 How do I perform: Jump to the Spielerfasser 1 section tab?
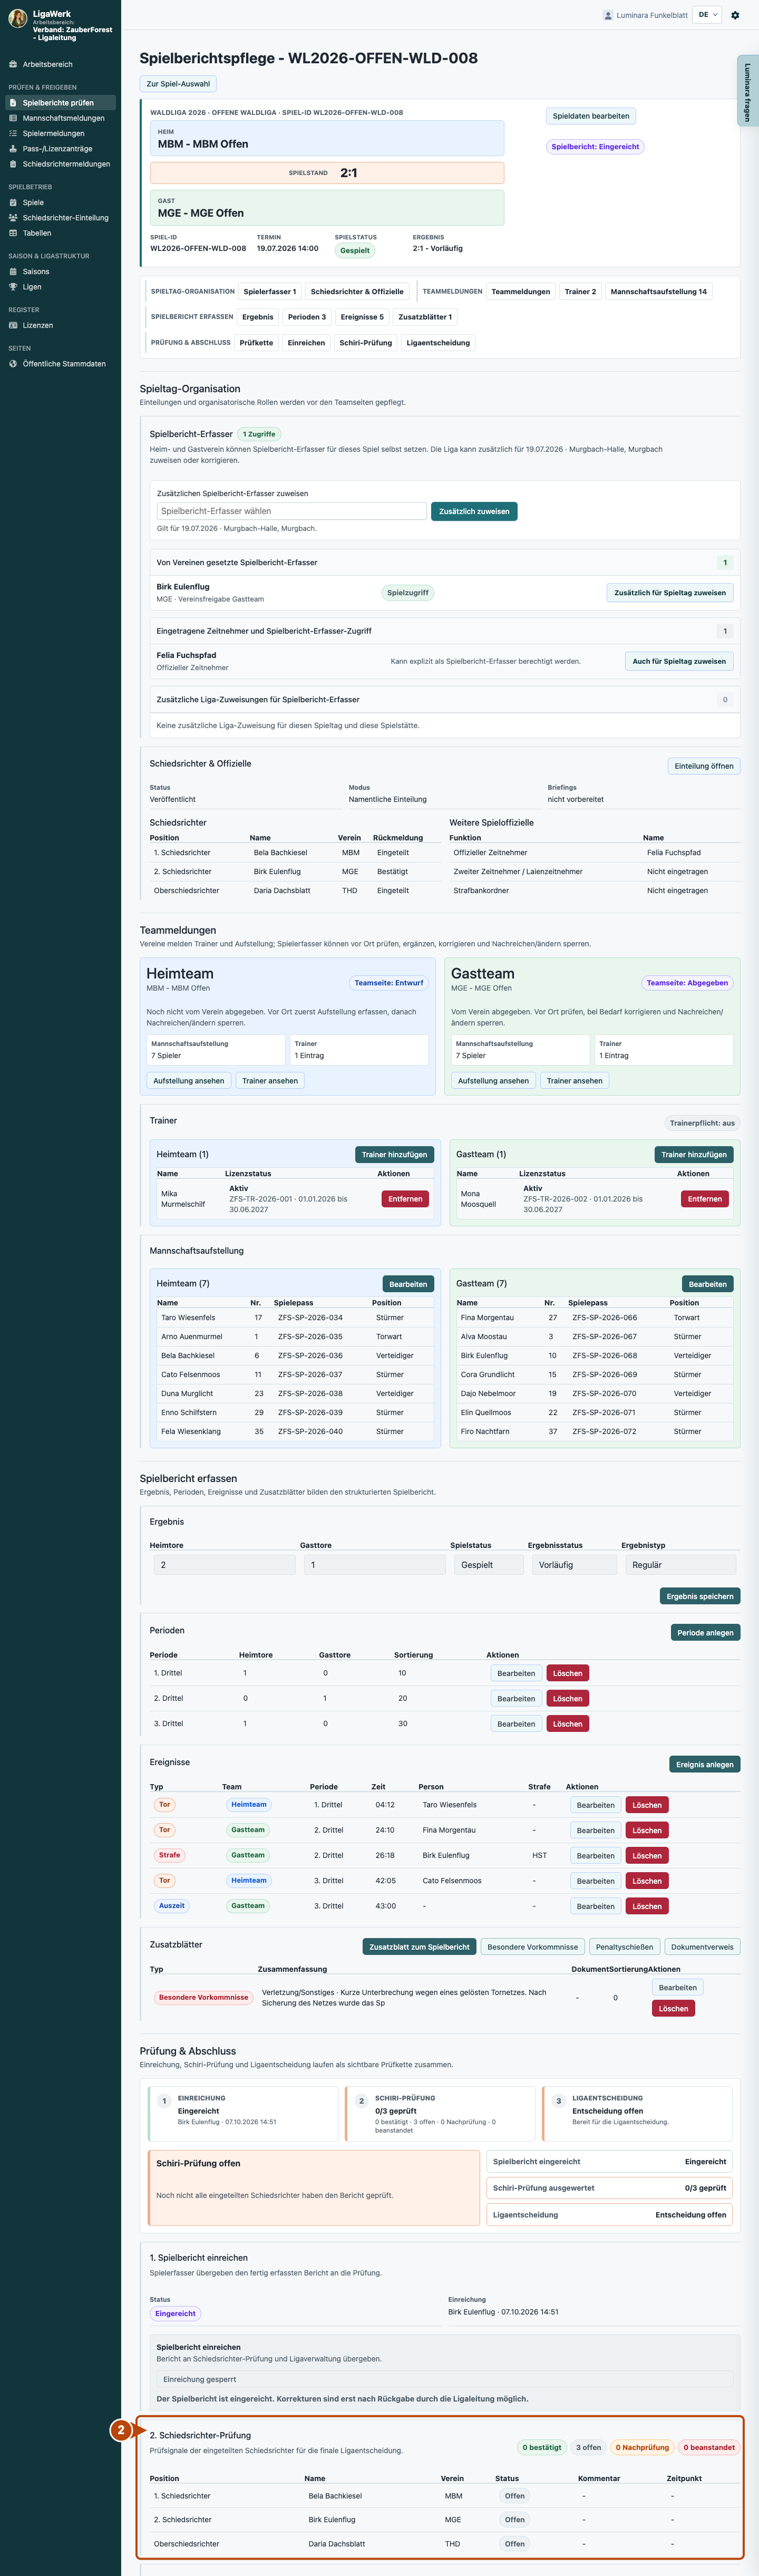[x=270, y=291]
